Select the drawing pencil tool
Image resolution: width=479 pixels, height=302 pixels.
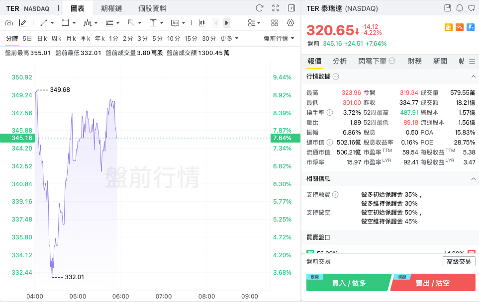tap(22, 23)
